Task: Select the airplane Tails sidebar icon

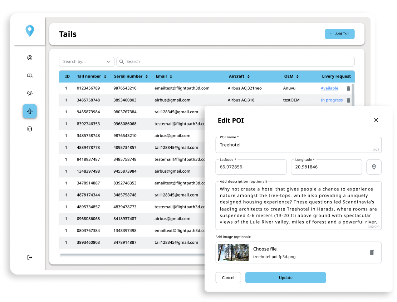Action: pos(30,112)
